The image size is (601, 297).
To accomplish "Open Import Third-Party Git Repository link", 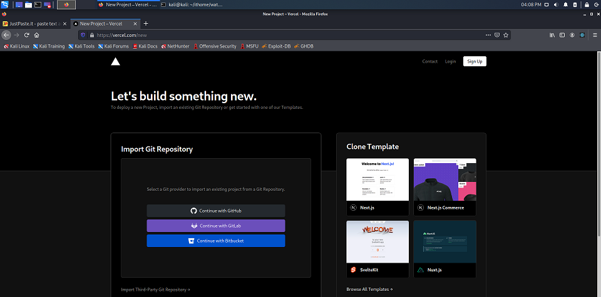I will pyautogui.click(x=156, y=289).
